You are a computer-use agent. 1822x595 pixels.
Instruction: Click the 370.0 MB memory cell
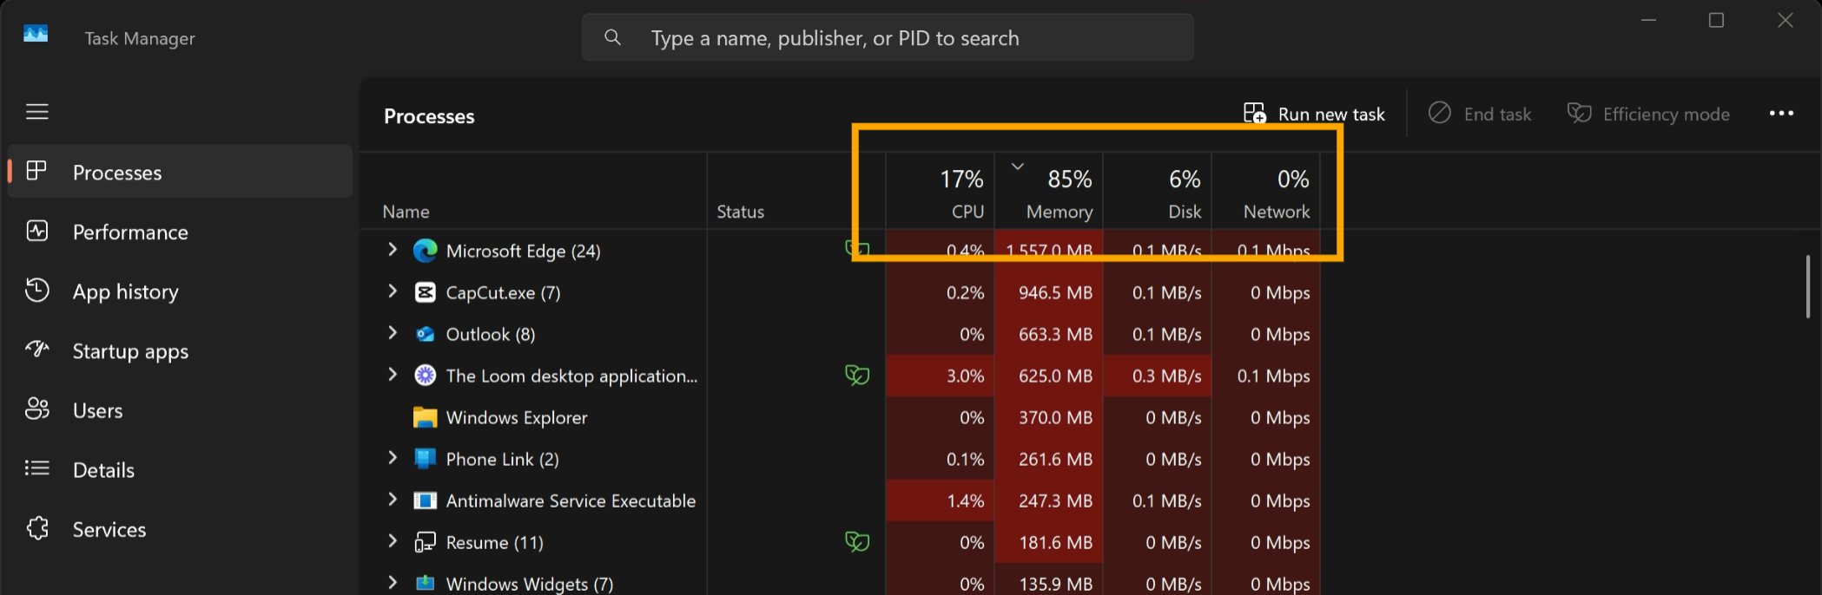(1049, 417)
